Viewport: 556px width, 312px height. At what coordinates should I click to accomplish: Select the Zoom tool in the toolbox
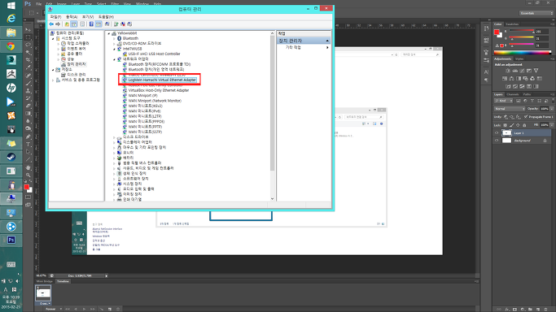pos(28,175)
